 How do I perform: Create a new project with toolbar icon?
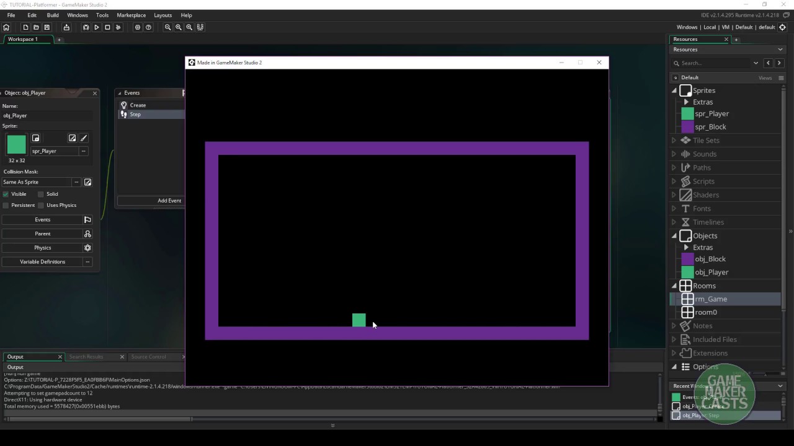(x=25, y=27)
